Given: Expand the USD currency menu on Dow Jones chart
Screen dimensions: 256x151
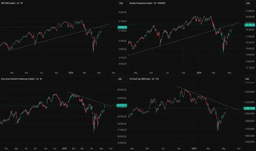Looking at the screenshot, I should tap(120, 79).
